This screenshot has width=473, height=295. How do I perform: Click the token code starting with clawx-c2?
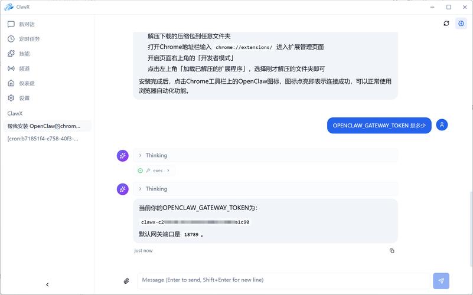(195, 222)
